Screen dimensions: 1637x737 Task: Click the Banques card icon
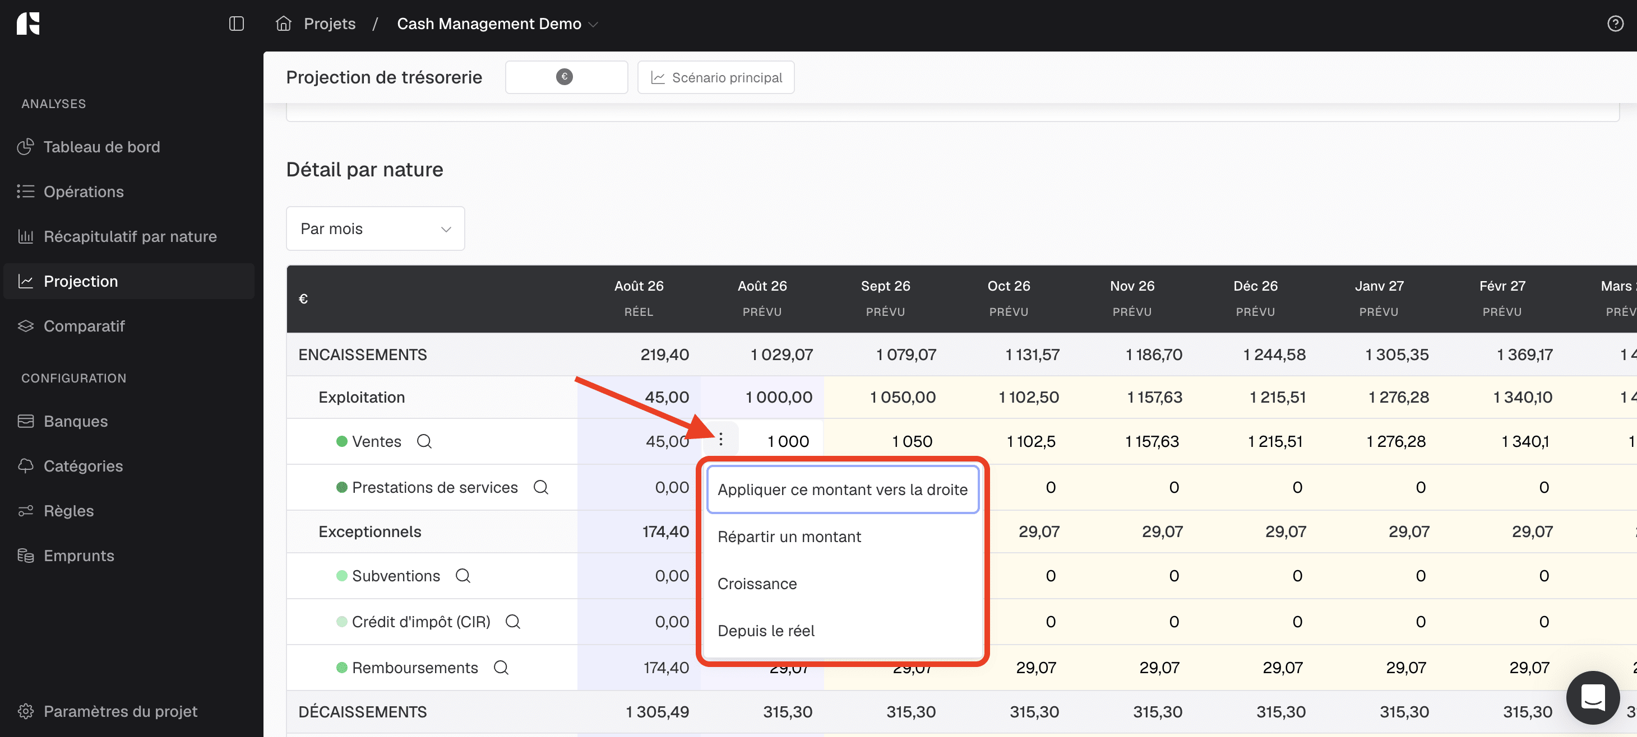25,421
